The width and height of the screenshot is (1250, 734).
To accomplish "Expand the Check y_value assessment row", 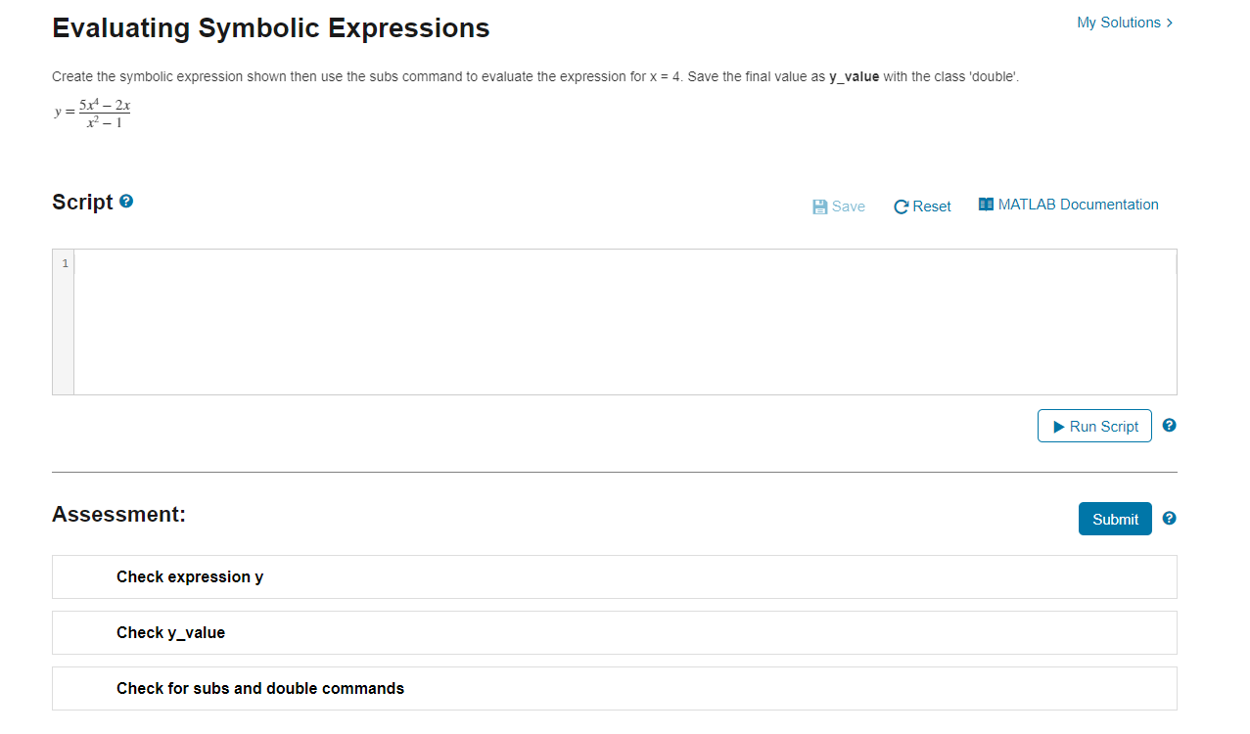I will [x=615, y=632].
